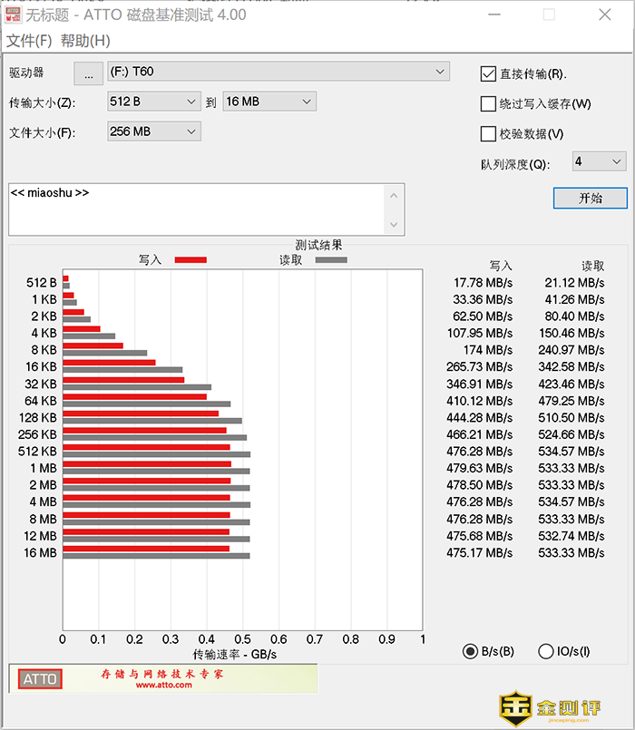Enable the 绕过写入缓存 checkbox
This screenshot has width=635, height=730.
click(488, 103)
